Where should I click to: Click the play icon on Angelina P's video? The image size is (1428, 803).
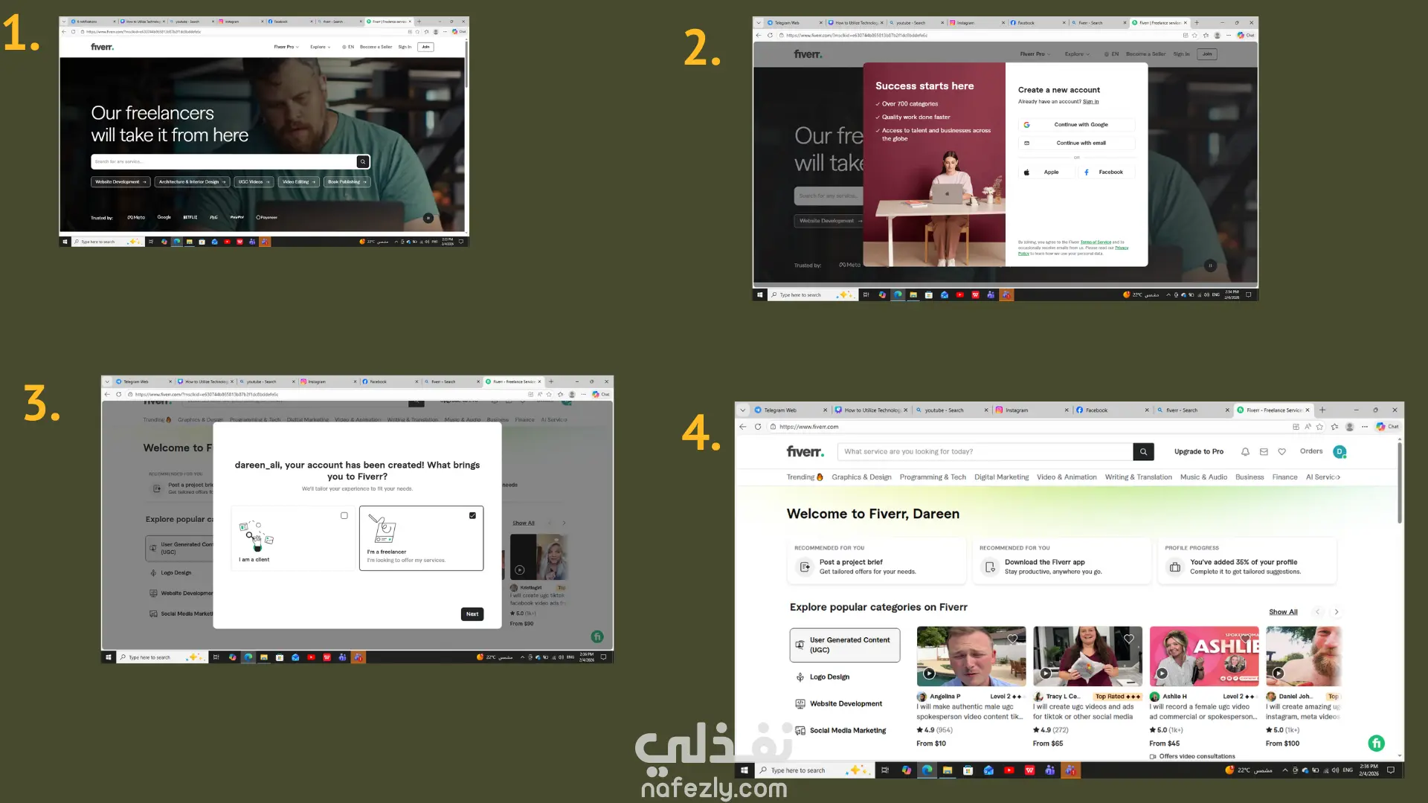click(929, 674)
